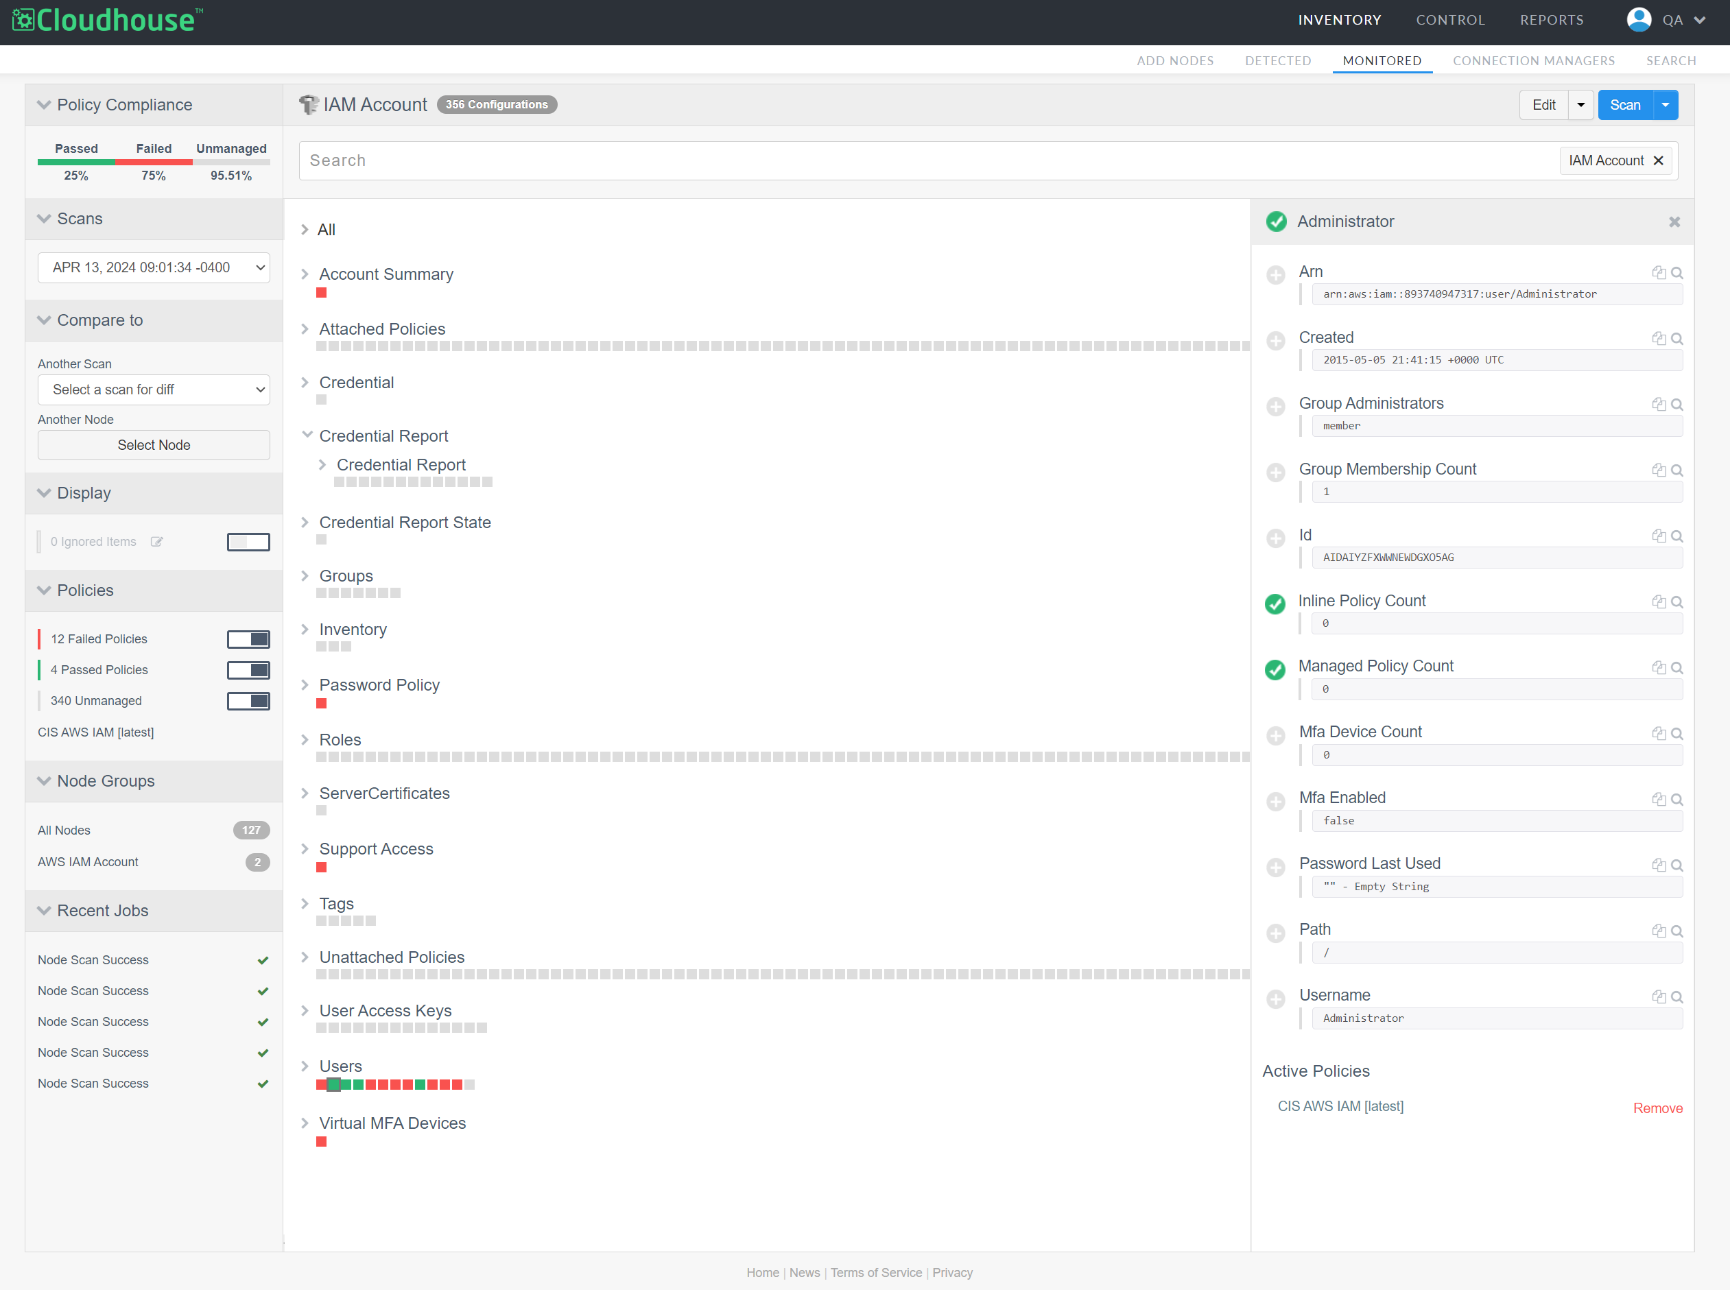Screen dimensions: 1730x1290
Task: Click magnifier icon for Mfa Device Count
Action: [x=1676, y=733]
